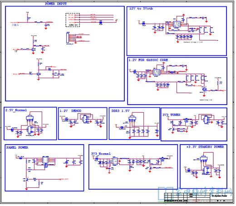Image resolution: width=236 pixels, height=206 pixels.
Task: Click the POWER INPUT section title
Action: pos(56,4)
